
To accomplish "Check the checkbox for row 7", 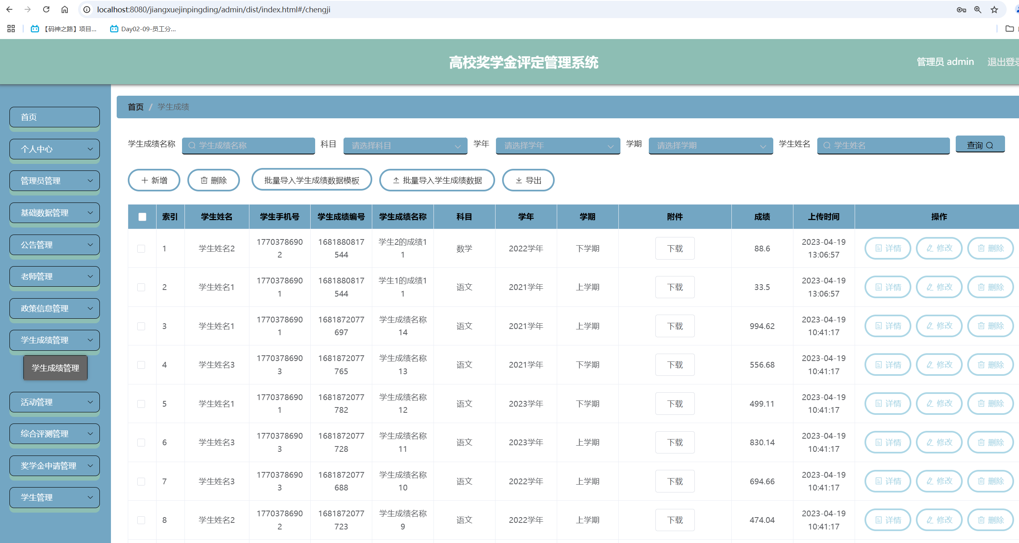I will tap(141, 481).
